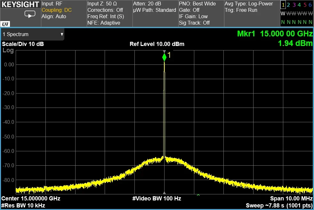Image resolution: width=314 pixels, height=210 pixels.
Task: Click the Log scale type label
Action: (x=8, y=50)
